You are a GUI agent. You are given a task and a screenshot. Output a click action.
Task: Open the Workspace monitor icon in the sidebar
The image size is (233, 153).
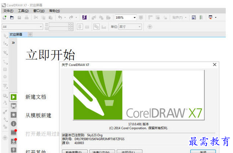point(13,106)
